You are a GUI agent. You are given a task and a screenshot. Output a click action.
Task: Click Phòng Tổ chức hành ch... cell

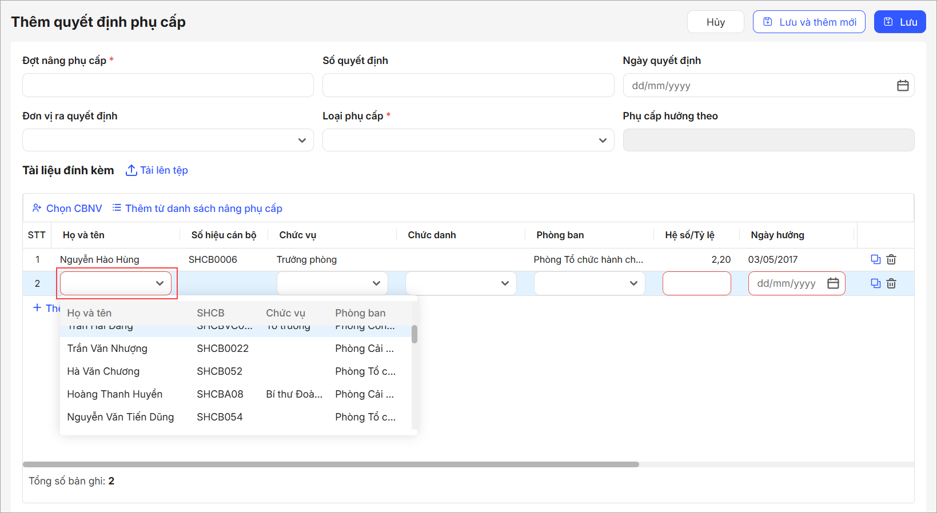[x=588, y=259]
